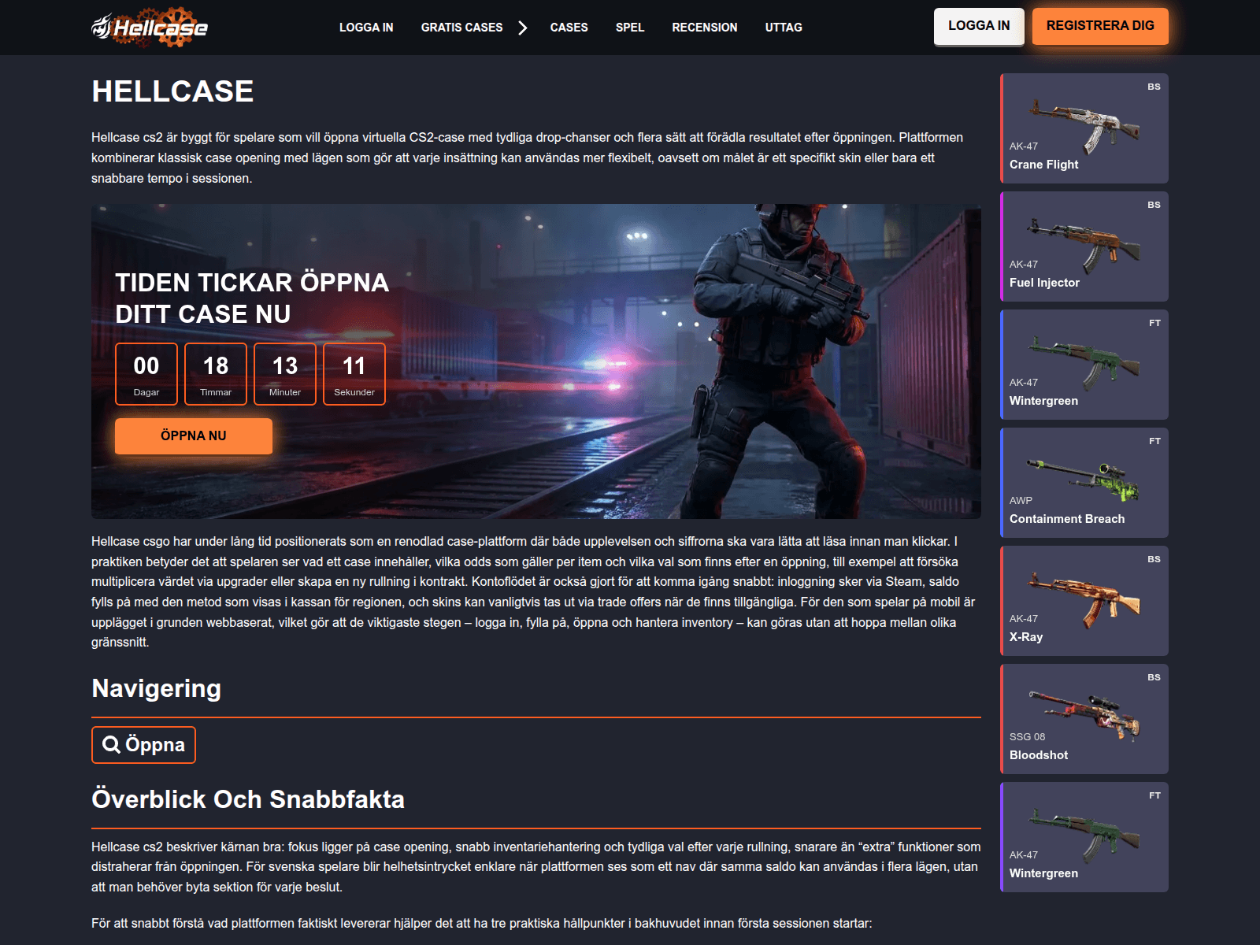Click the Fuel Injector rifle image
Viewport: 1260px width, 945px height.
coord(1085,244)
